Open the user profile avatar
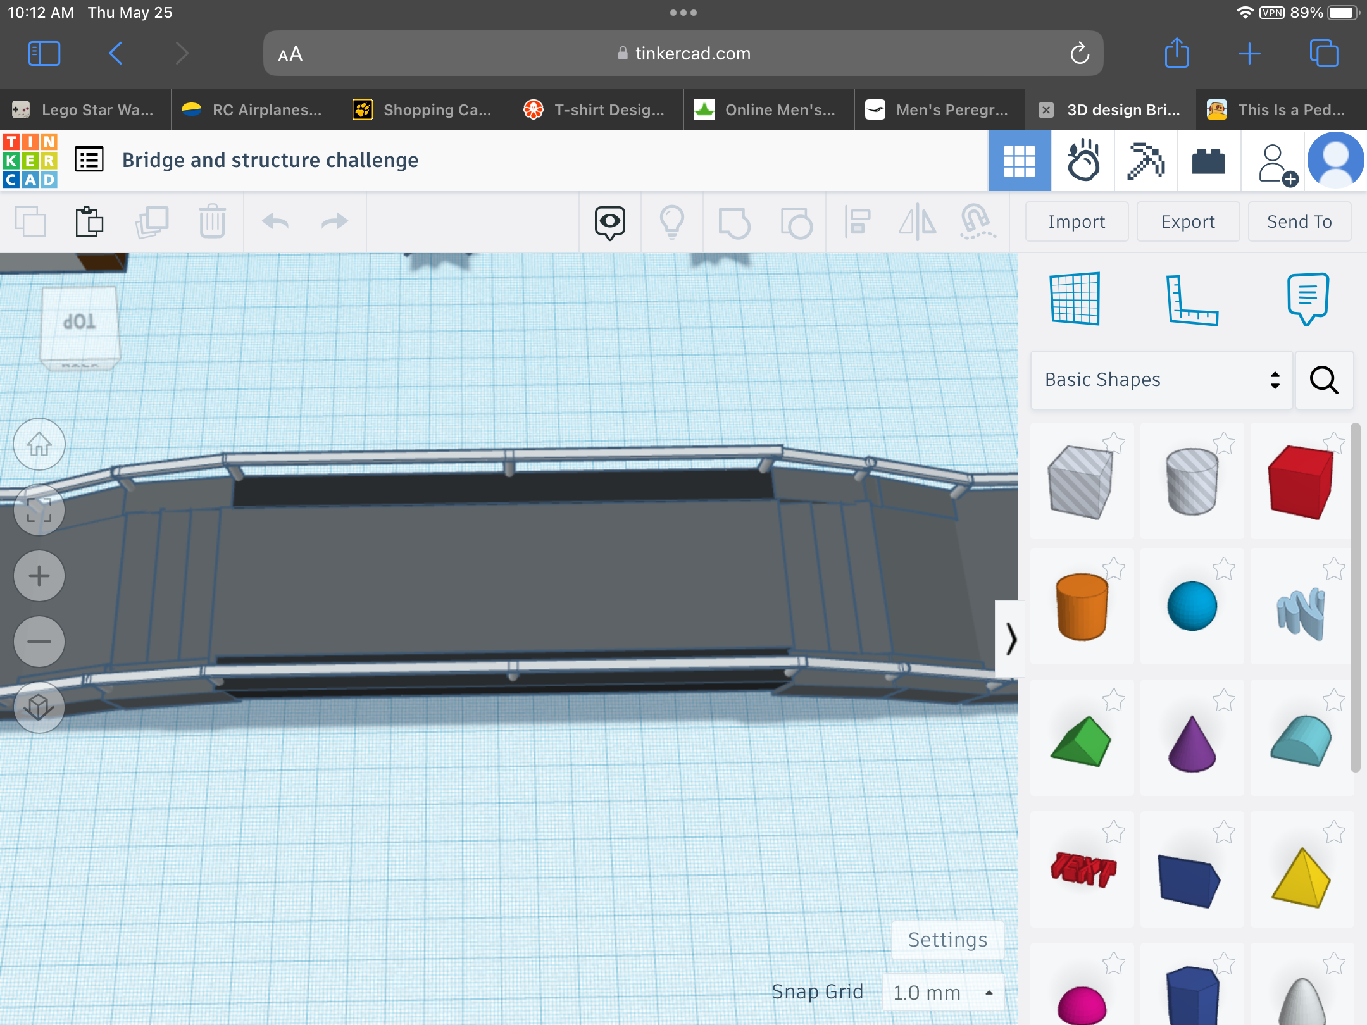The height and width of the screenshot is (1025, 1367). click(x=1336, y=161)
